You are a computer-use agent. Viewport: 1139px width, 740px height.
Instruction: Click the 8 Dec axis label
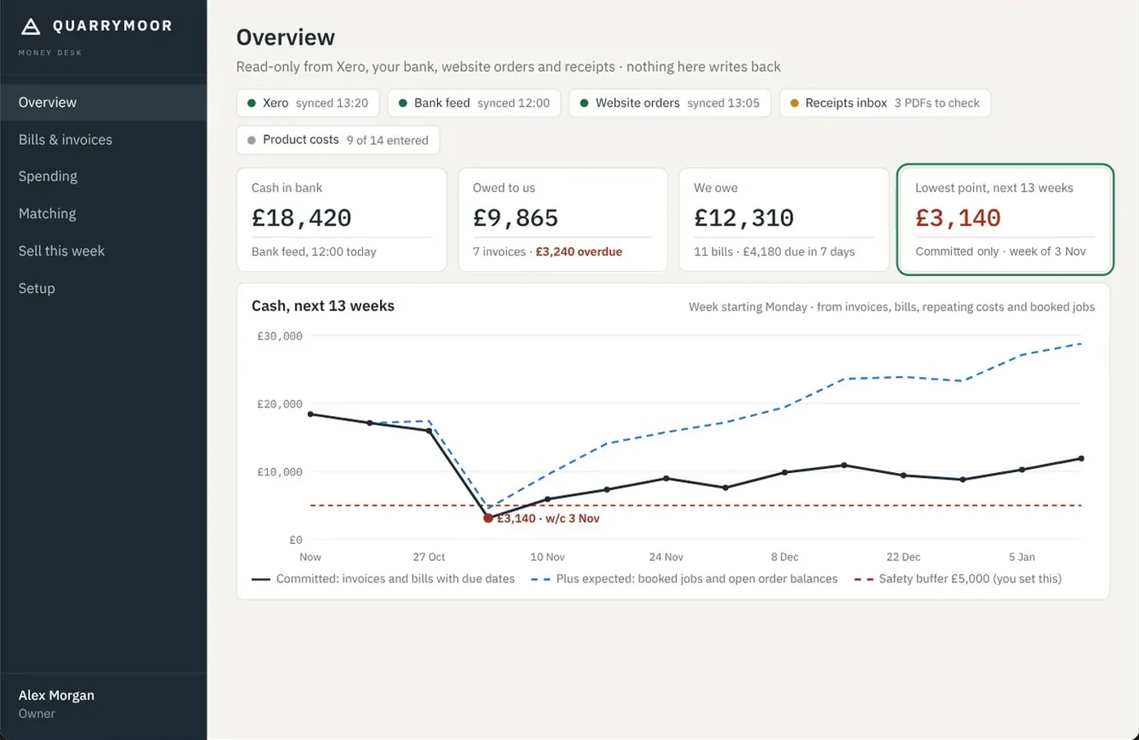(x=785, y=557)
